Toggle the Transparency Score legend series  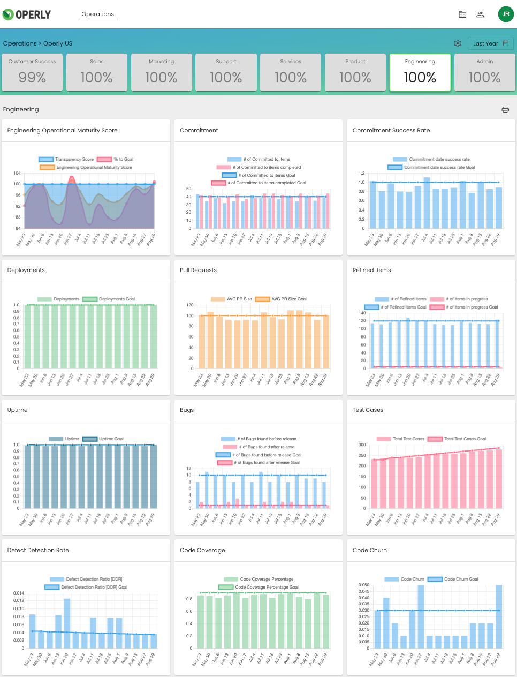66,159
